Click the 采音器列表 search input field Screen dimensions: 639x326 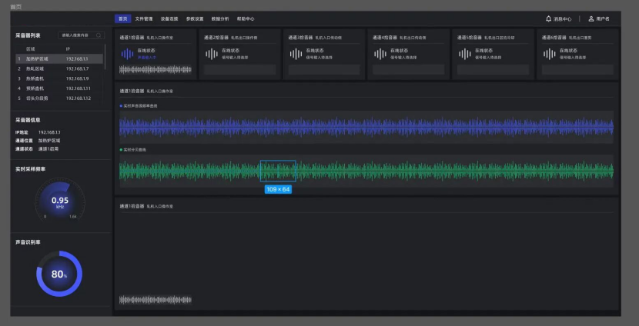pyautogui.click(x=77, y=35)
